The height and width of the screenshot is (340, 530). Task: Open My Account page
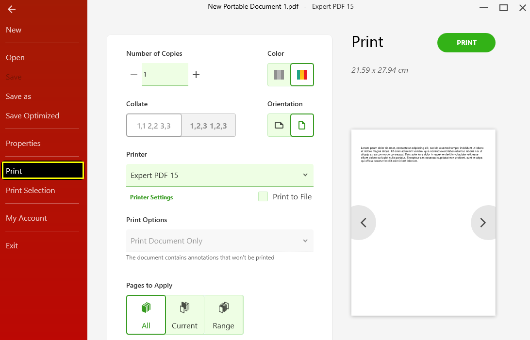[26, 218]
